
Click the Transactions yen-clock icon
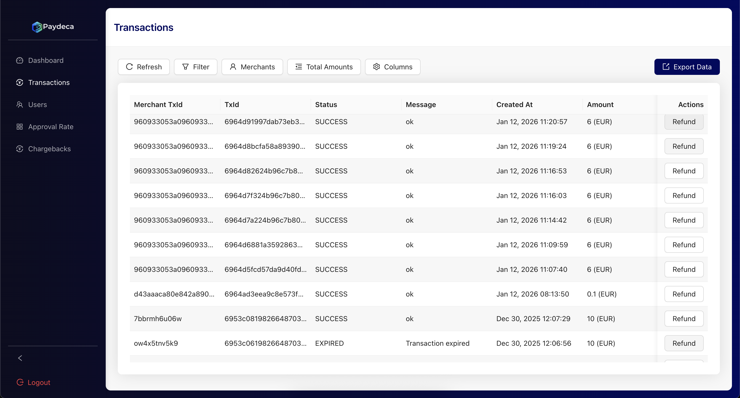click(20, 82)
